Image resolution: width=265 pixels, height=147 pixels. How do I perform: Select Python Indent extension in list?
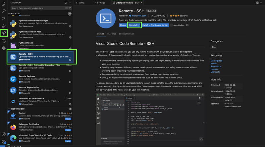(x=40, y=46)
